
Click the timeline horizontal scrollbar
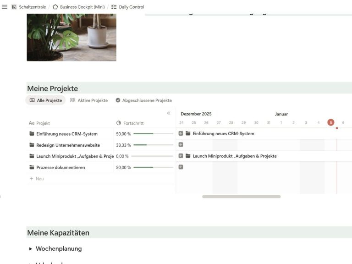click(241, 197)
